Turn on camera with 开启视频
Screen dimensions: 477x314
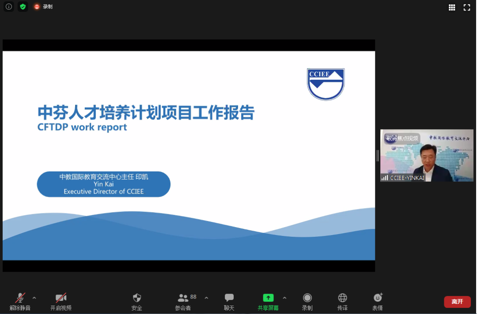coord(61,302)
